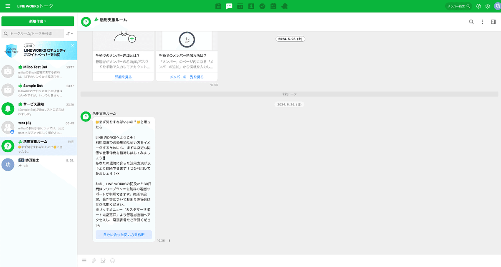The width and height of the screenshot is (501, 267).
Task: Open the puzzle-piece apps icon
Action: tap(284, 6)
